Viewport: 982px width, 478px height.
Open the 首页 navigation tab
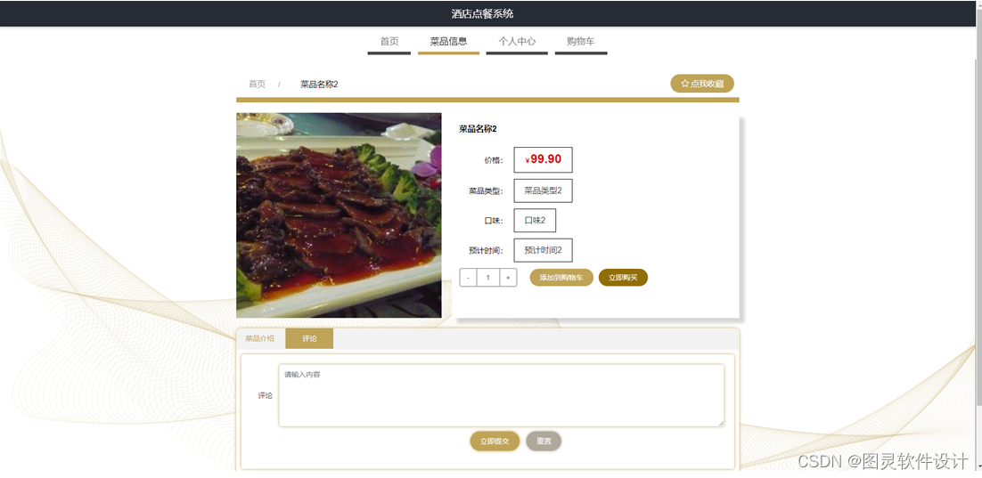389,41
